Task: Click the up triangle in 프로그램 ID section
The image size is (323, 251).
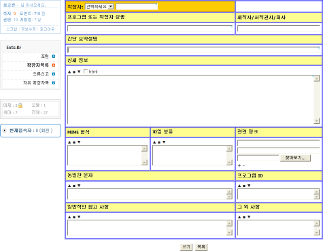Action: click(239, 186)
